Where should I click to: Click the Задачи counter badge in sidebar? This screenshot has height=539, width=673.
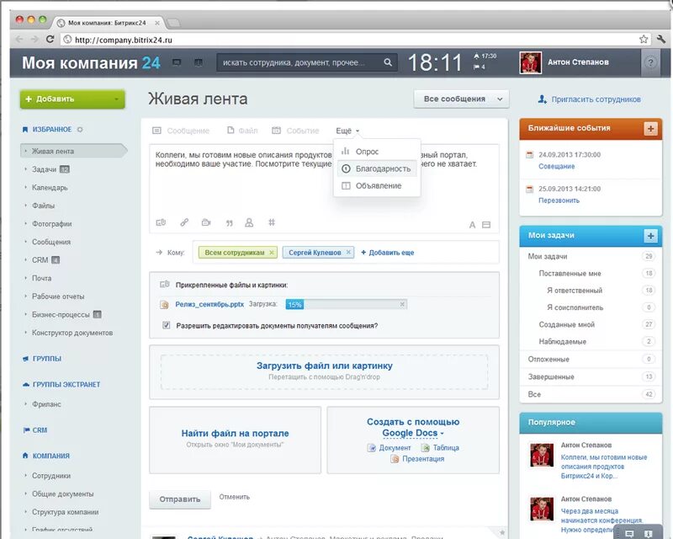(x=65, y=169)
